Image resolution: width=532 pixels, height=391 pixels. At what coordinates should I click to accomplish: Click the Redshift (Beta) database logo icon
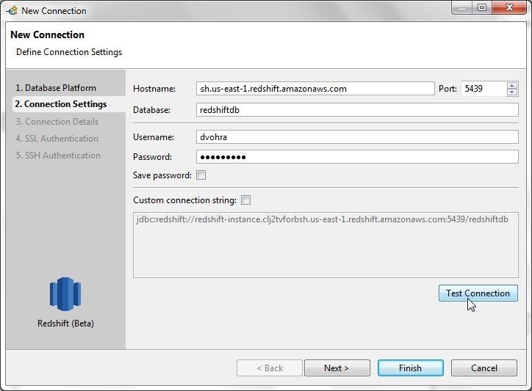[65, 293]
